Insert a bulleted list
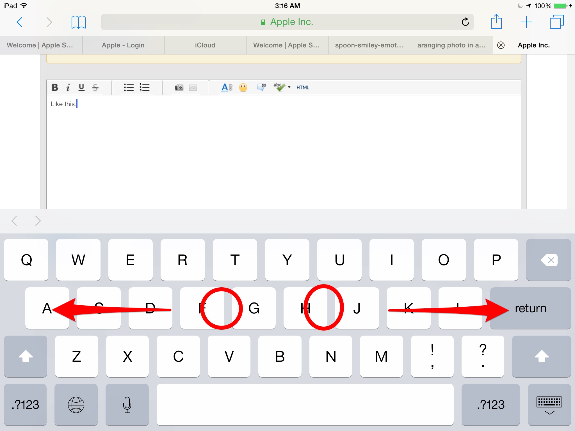 pos(129,88)
